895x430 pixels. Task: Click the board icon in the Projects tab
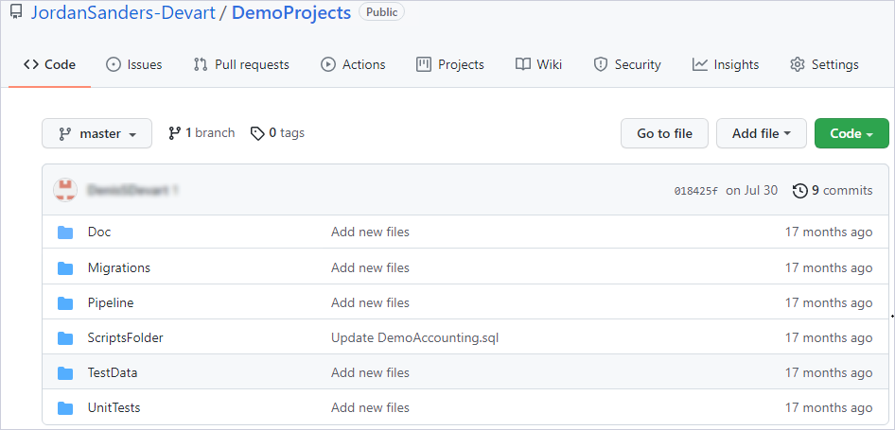pyautogui.click(x=424, y=64)
